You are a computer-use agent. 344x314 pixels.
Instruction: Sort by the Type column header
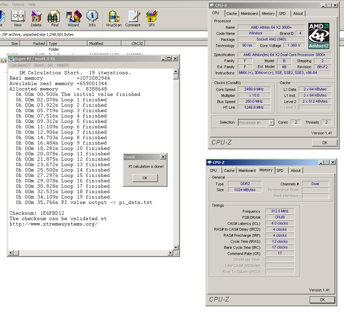click(67, 43)
